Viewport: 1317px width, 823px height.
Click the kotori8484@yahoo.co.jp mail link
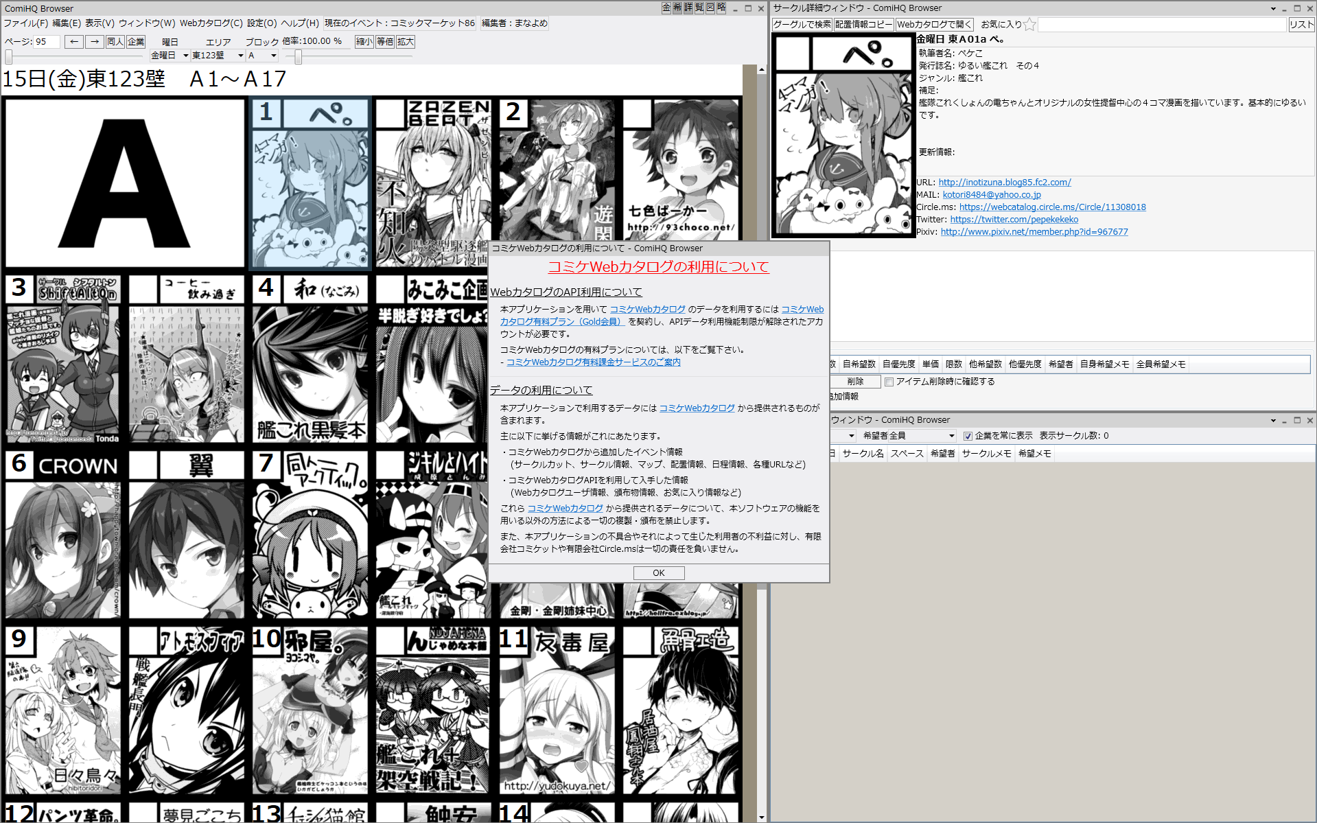992,195
